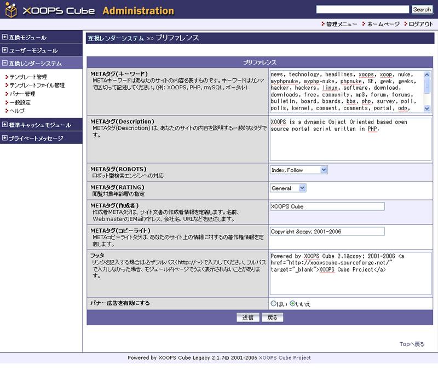Click the Search button in header
Screen dimensions: 438x369
422,9
